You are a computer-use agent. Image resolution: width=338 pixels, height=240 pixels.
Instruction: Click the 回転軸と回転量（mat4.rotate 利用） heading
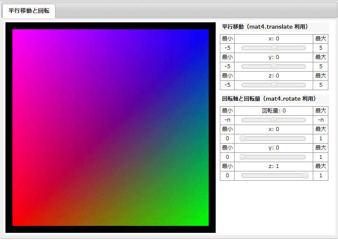tap(269, 99)
